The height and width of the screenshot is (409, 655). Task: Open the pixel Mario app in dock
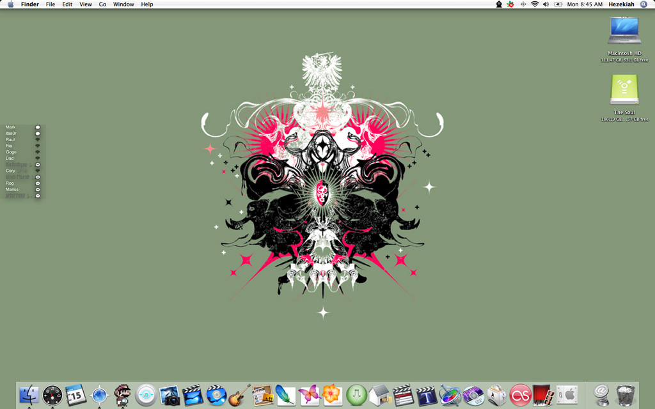(x=122, y=395)
